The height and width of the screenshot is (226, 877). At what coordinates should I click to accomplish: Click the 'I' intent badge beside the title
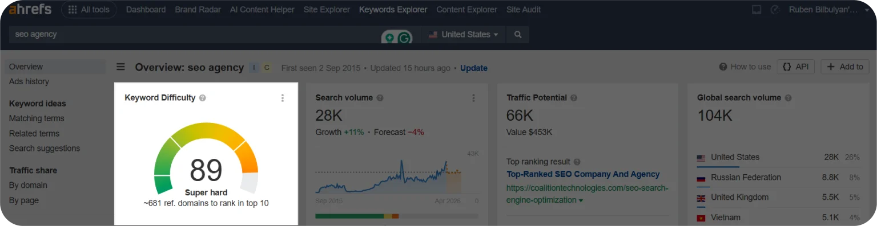pyautogui.click(x=254, y=68)
